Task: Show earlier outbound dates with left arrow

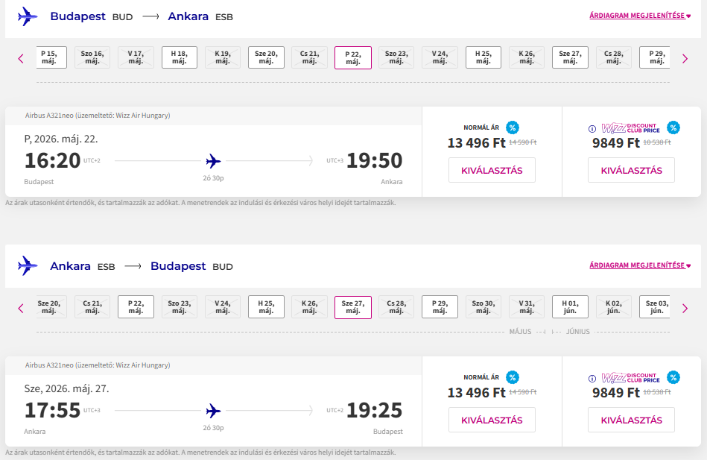Action: click(21, 58)
